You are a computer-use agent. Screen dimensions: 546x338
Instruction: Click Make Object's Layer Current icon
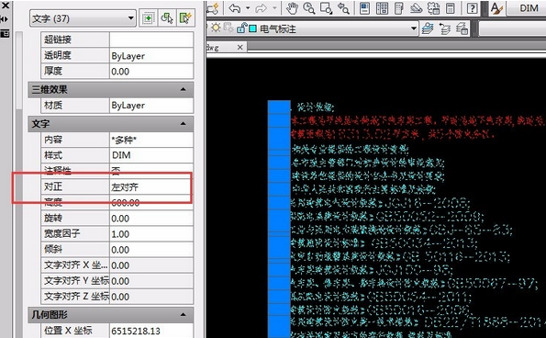click(x=428, y=28)
